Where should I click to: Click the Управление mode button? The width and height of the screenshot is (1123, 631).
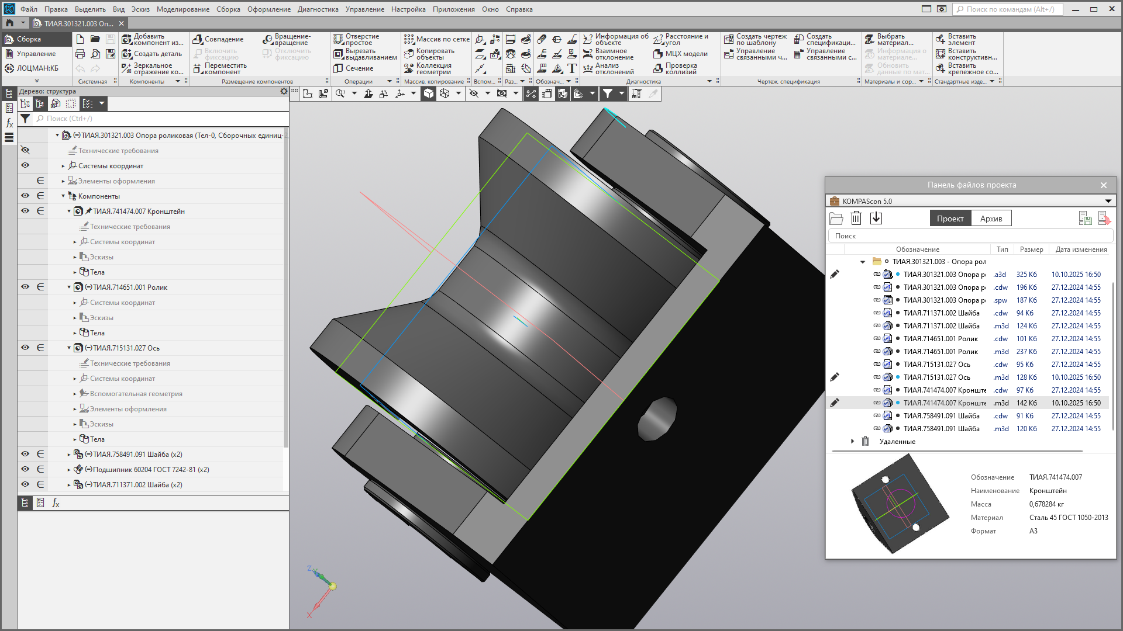pyautogui.click(x=36, y=54)
